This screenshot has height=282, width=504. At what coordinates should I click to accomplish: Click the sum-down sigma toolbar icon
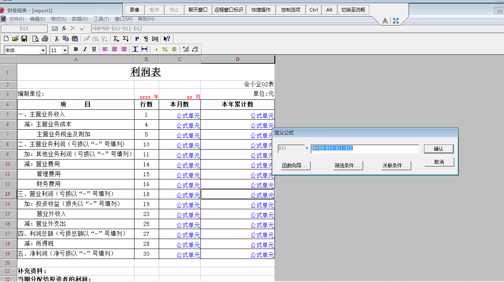[126, 39]
